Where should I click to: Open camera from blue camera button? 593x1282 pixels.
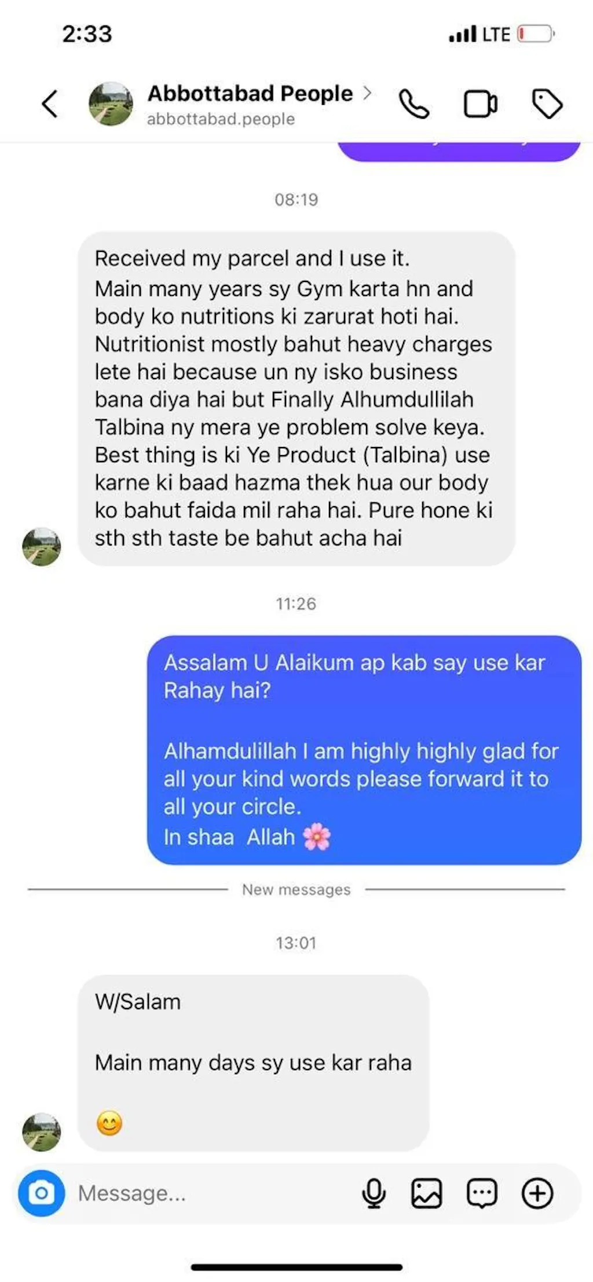point(42,1193)
